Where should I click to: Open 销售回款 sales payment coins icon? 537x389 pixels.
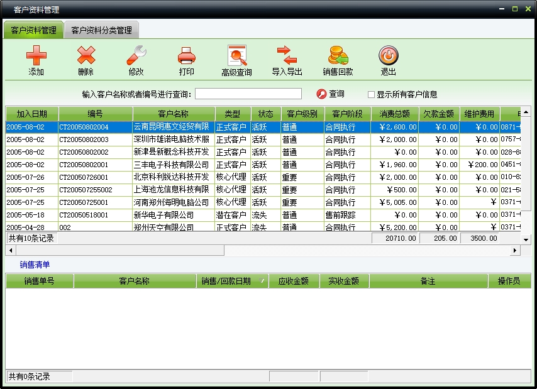(x=338, y=57)
